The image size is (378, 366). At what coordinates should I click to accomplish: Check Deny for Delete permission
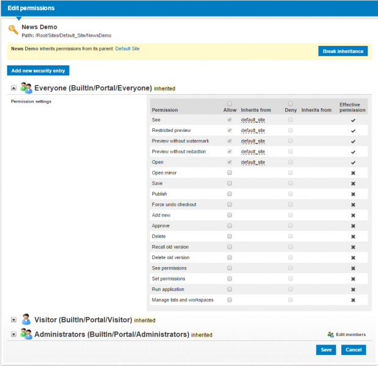[x=291, y=236]
